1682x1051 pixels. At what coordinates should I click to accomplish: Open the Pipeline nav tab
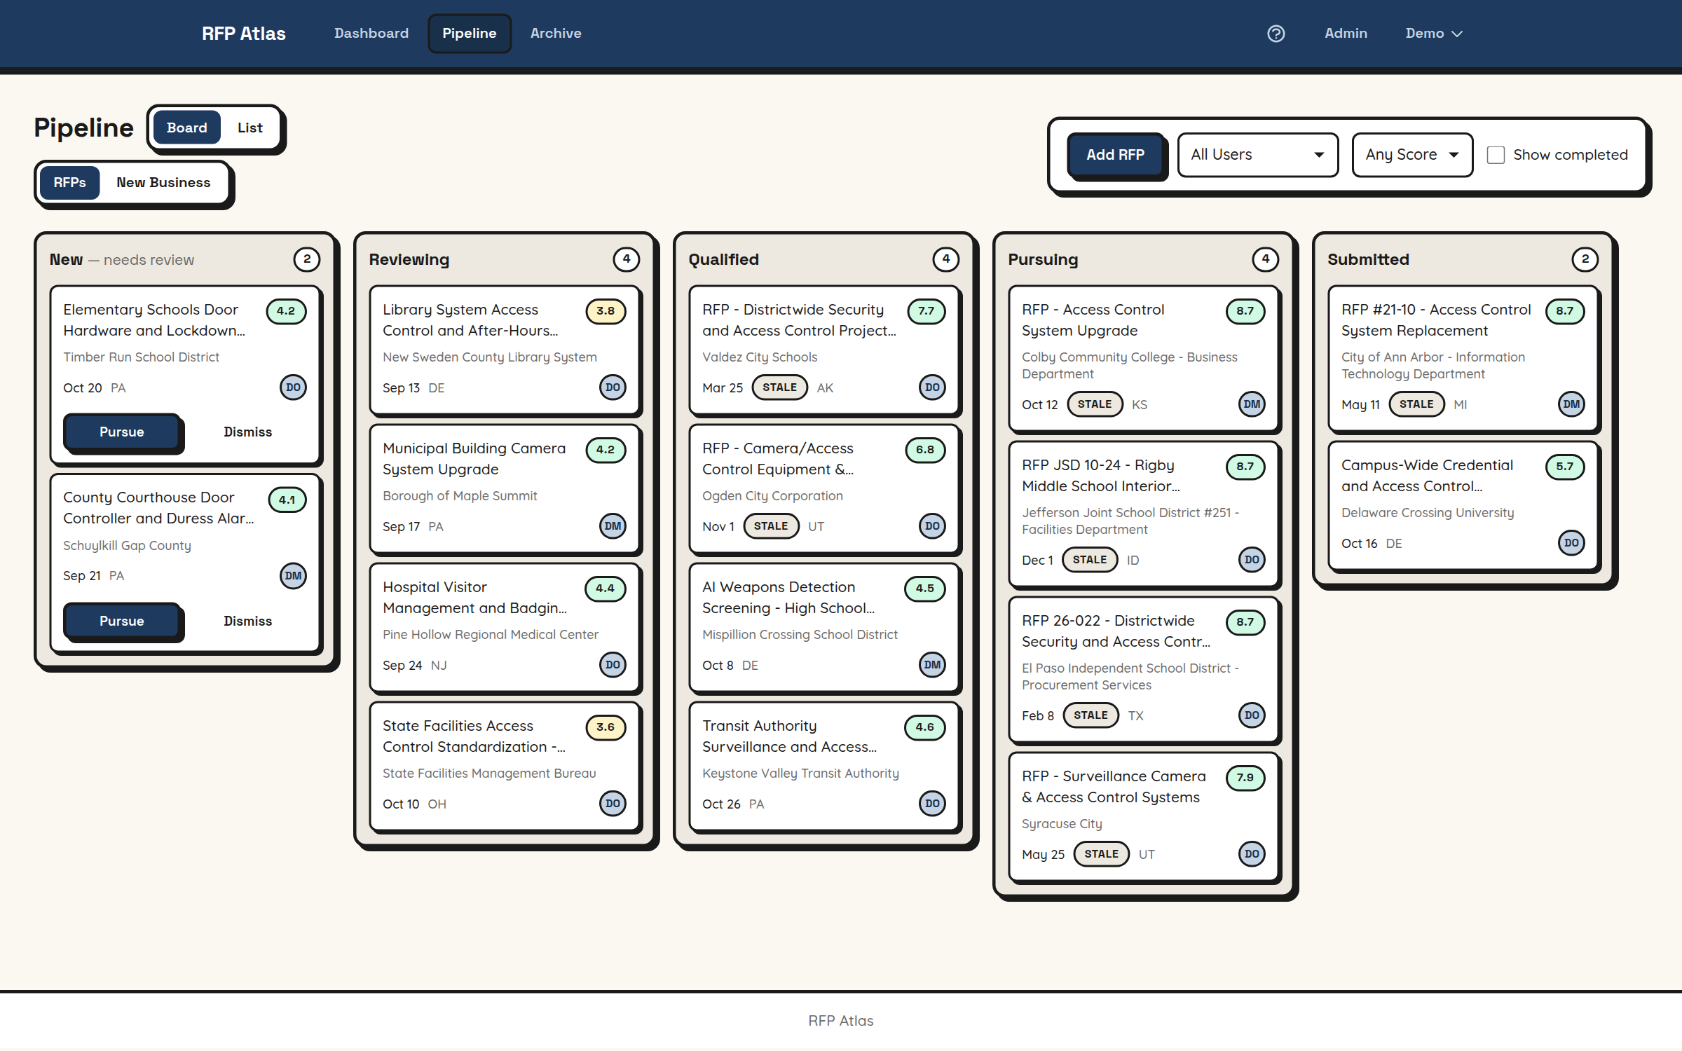pos(470,34)
